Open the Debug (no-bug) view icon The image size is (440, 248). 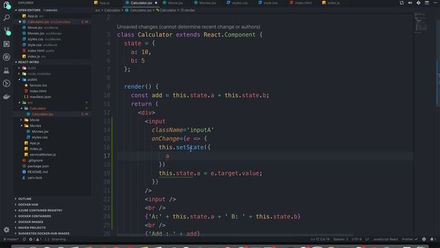6,57
